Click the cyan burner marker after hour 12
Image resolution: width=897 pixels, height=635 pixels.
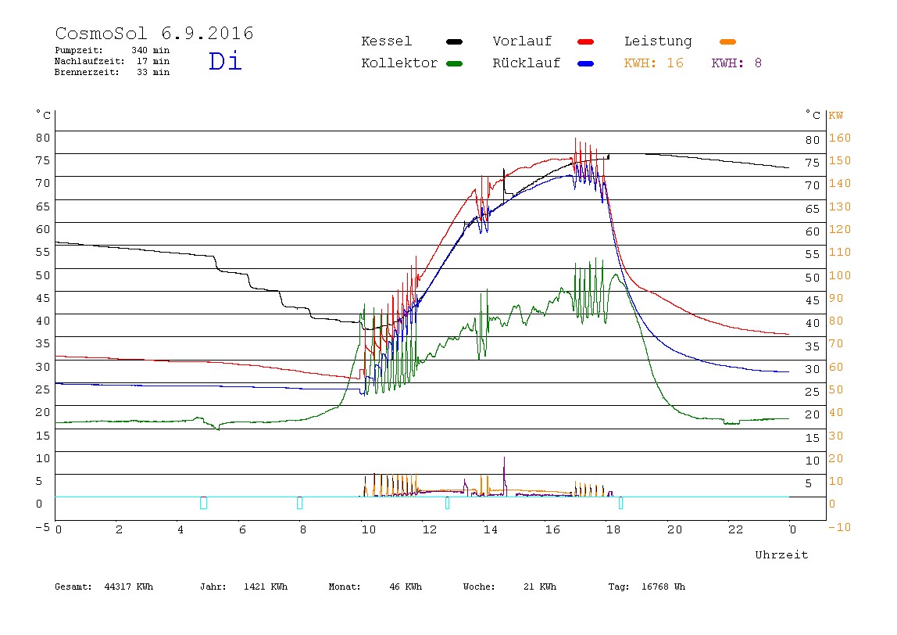click(448, 503)
